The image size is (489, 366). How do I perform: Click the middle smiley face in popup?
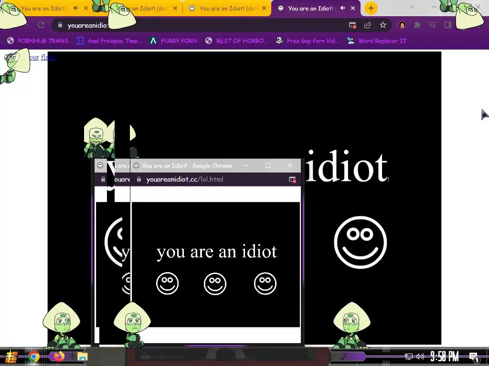[215, 284]
